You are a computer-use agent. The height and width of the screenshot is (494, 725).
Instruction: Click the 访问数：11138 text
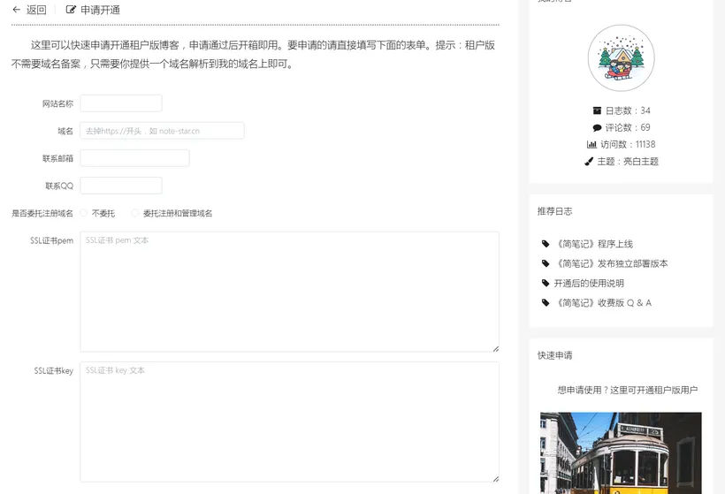pyautogui.click(x=628, y=145)
